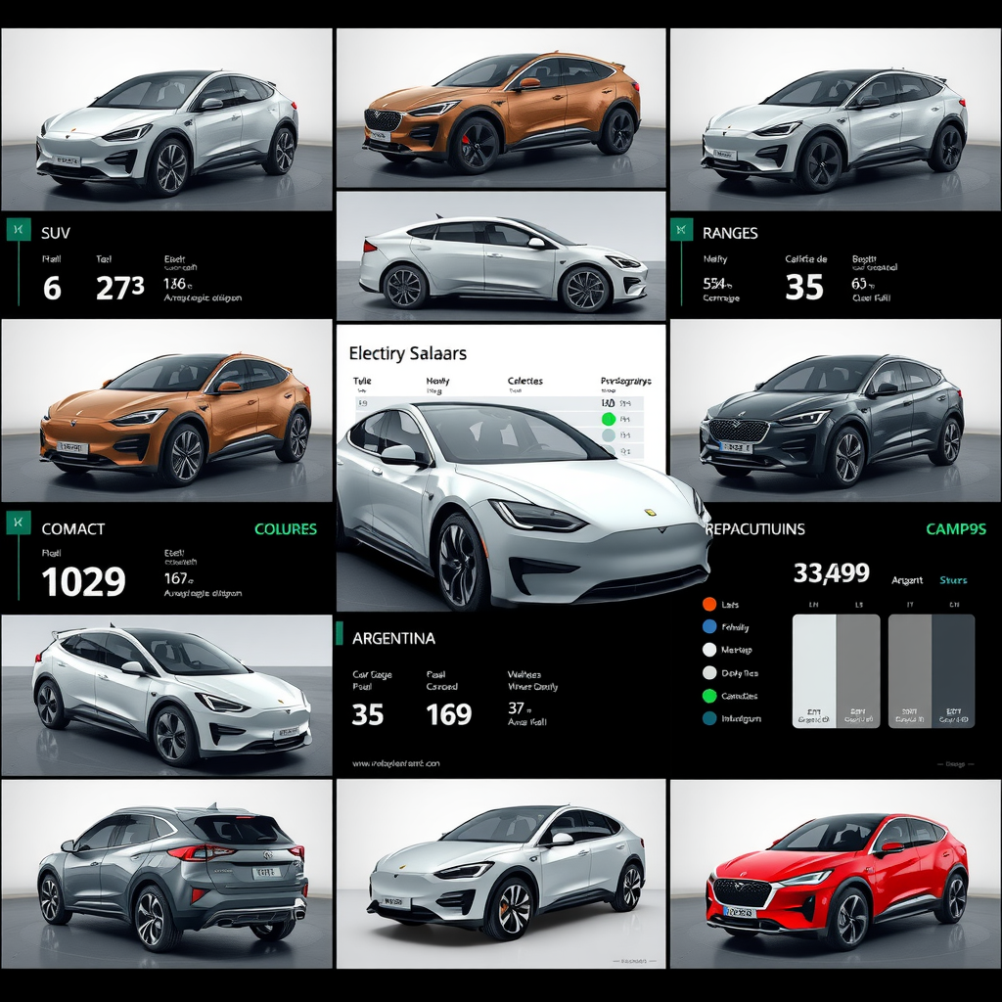The image size is (1002, 1002).
Task: Click the website URL under ARGENTINA stats
Action: (395, 762)
